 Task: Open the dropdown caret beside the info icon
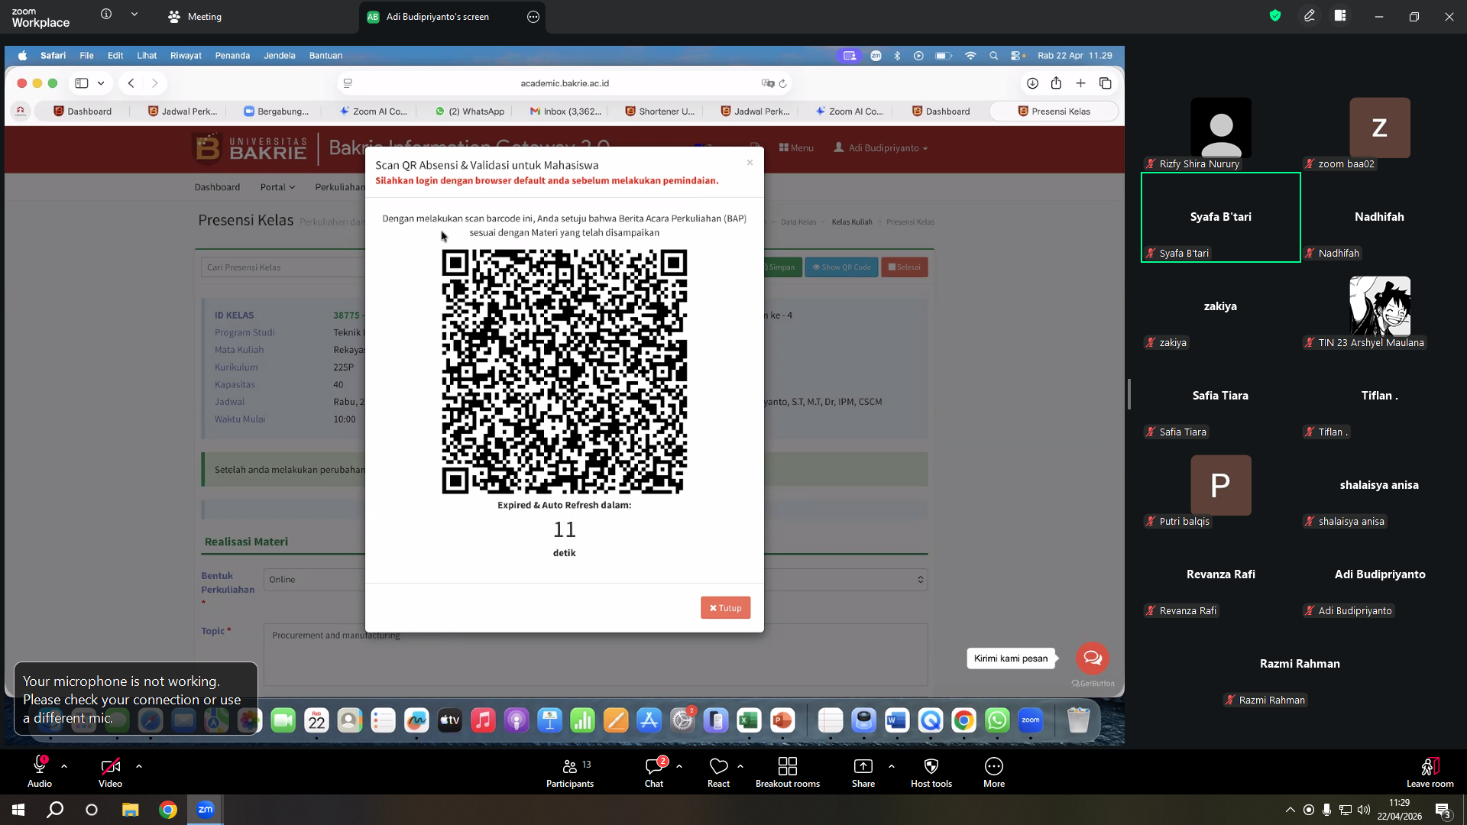tap(134, 15)
